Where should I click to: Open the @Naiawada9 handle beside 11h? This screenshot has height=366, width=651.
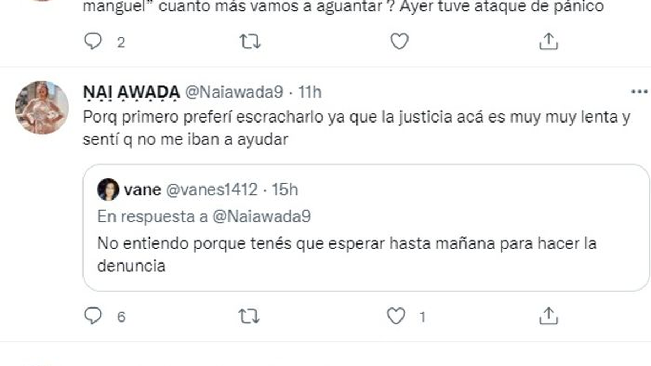(234, 93)
